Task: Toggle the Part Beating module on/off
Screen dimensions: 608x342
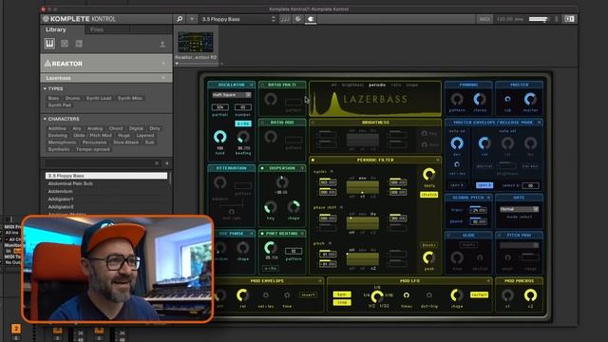Action: pyautogui.click(x=262, y=234)
